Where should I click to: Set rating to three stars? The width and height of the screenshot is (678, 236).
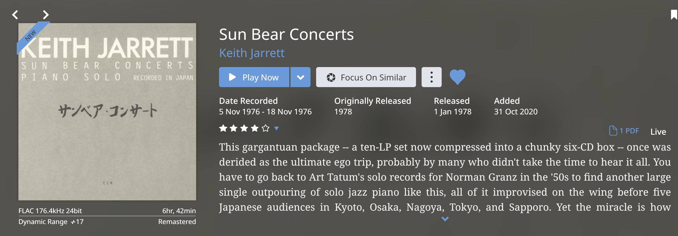click(244, 128)
